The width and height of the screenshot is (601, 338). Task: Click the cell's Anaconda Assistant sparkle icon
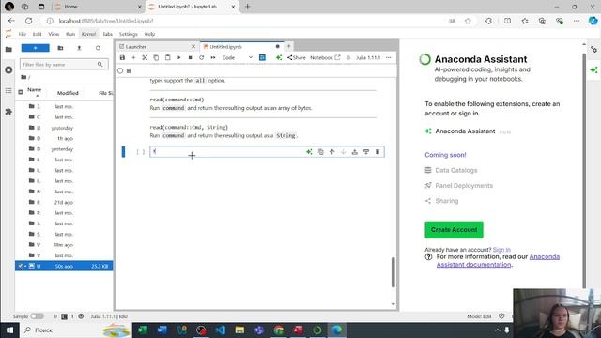coord(309,152)
